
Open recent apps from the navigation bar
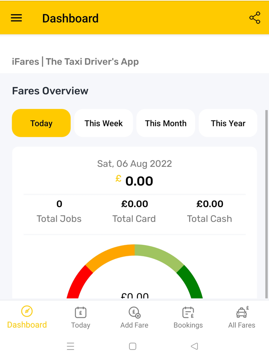point(71,346)
